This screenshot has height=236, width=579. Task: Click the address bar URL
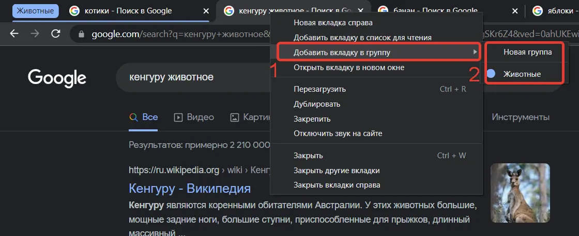(x=181, y=34)
